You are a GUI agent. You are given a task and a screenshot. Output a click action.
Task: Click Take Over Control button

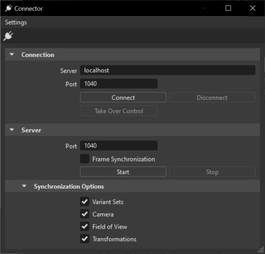tap(119, 111)
